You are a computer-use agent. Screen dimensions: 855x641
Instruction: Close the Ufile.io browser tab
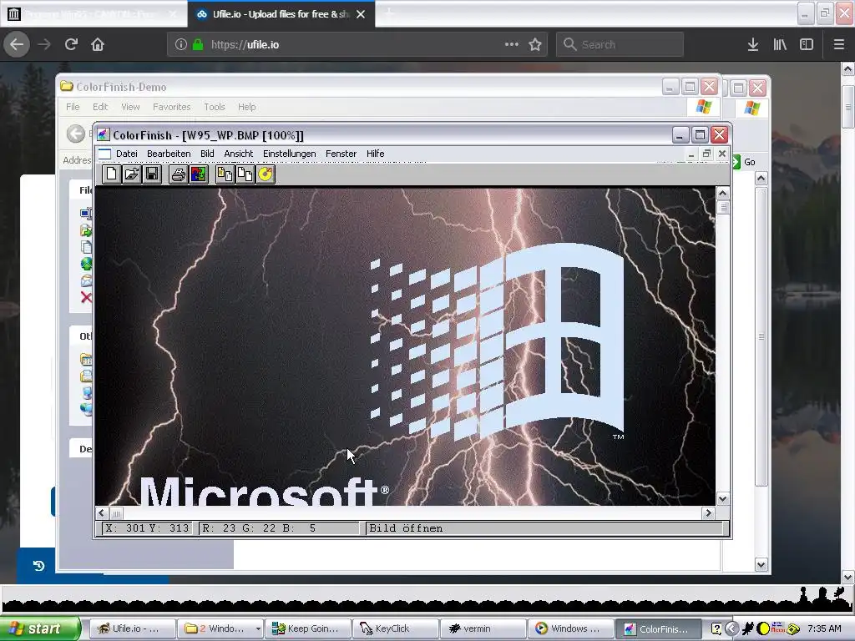tap(361, 14)
